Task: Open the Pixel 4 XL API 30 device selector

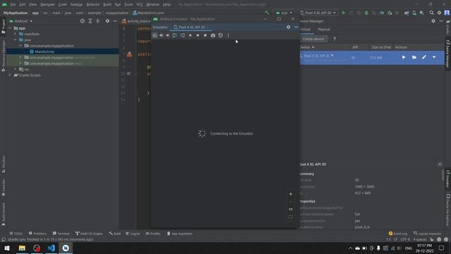Action: [318, 13]
